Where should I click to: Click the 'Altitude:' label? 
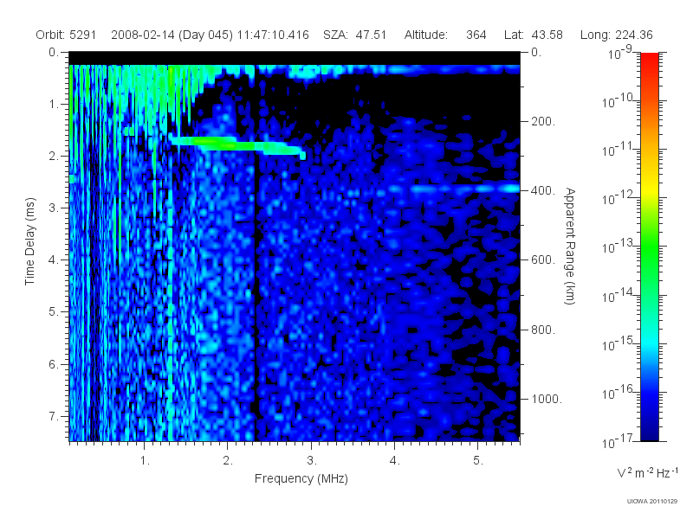pyautogui.click(x=426, y=35)
